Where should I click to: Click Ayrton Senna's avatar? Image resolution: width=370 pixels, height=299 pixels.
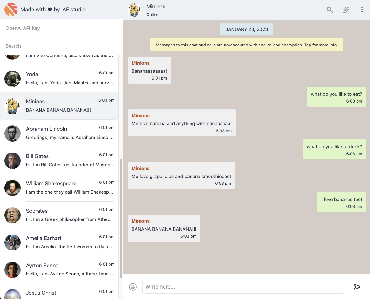(x=12, y=270)
